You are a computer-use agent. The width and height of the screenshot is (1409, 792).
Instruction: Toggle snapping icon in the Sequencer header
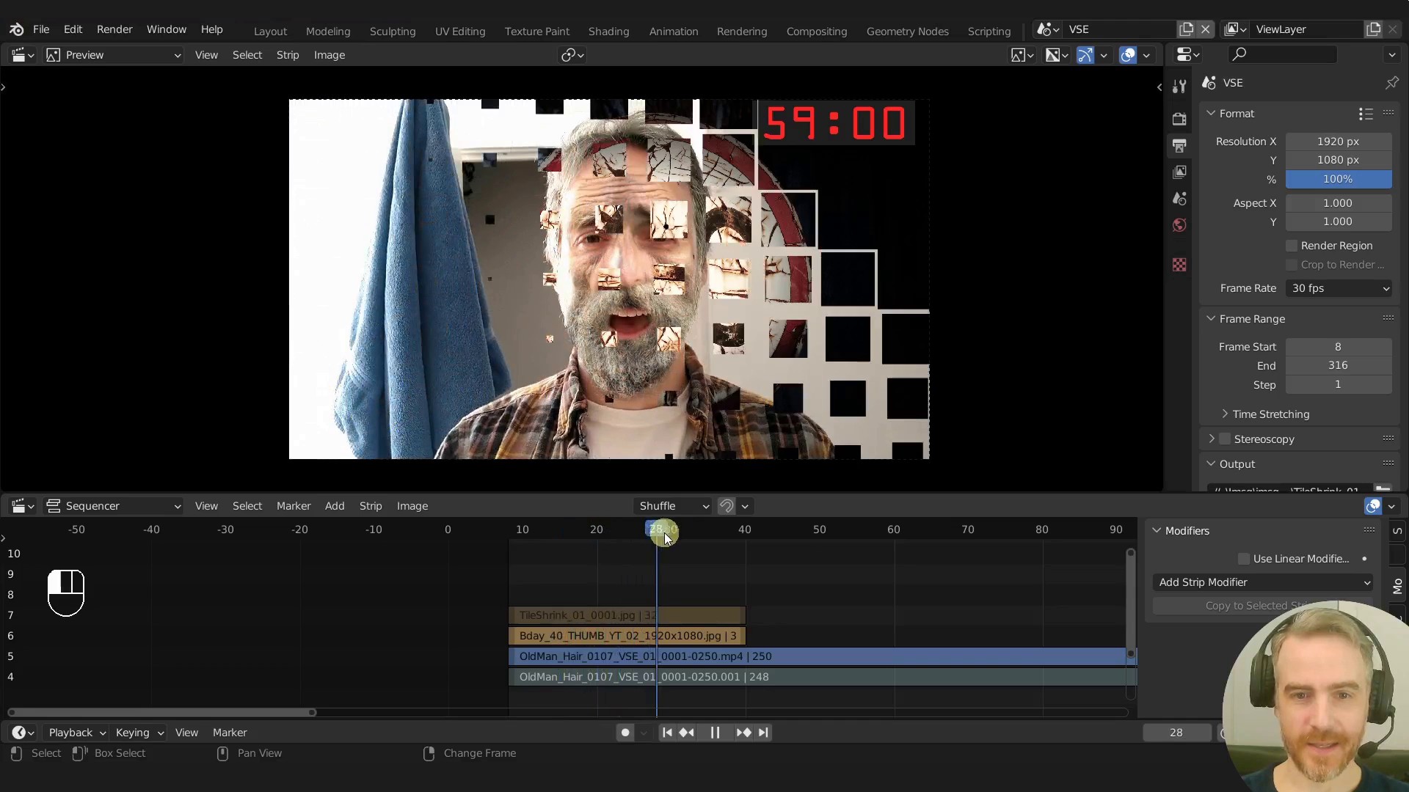(x=727, y=506)
